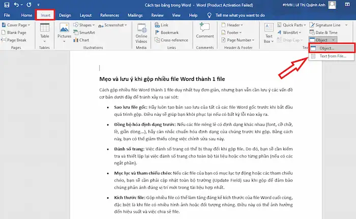Click the Chart insert icon
The width and height of the screenshot is (356, 219).
point(83,39)
